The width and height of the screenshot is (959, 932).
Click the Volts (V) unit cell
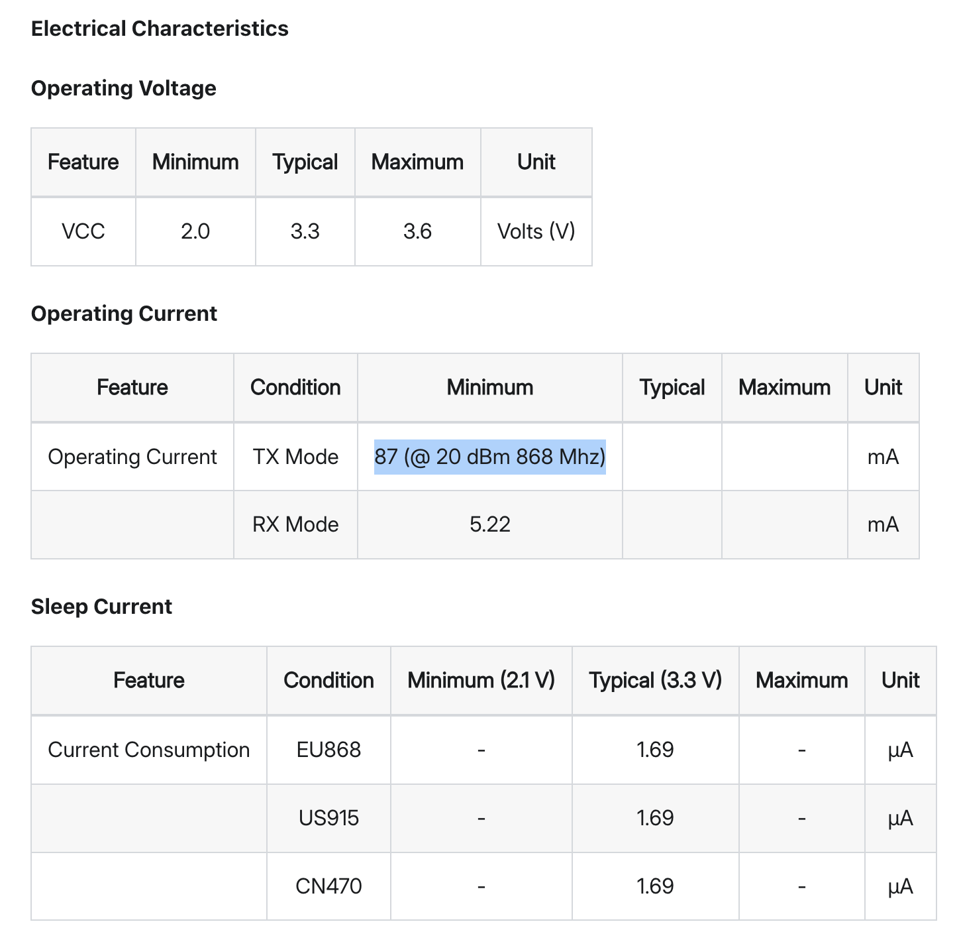[x=536, y=231]
